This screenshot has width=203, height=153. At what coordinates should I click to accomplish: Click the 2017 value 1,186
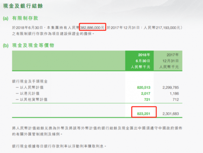[174, 94]
